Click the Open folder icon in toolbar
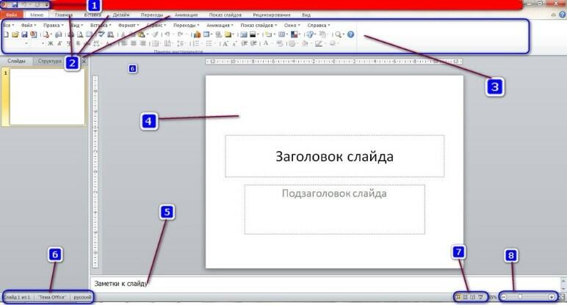Screen dimensions: 567x305 [x=15, y=34]
